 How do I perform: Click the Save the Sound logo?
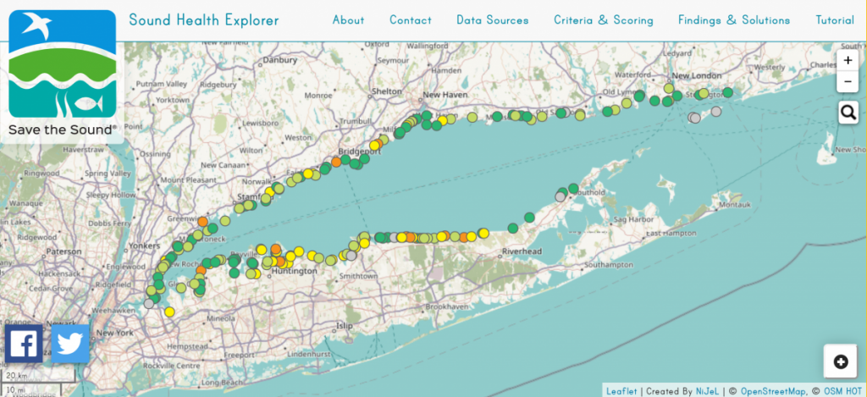click(62, 74)
